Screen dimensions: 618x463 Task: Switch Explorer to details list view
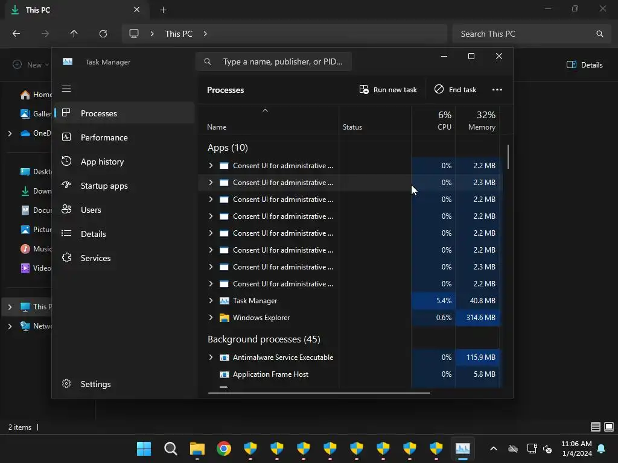(596, 427)
